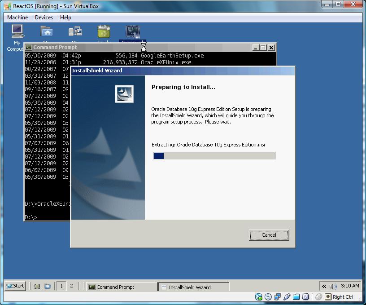Open the Trash recycle bin icon
The height and width of the screenshot is (305, 366).
tap(104, 32)
